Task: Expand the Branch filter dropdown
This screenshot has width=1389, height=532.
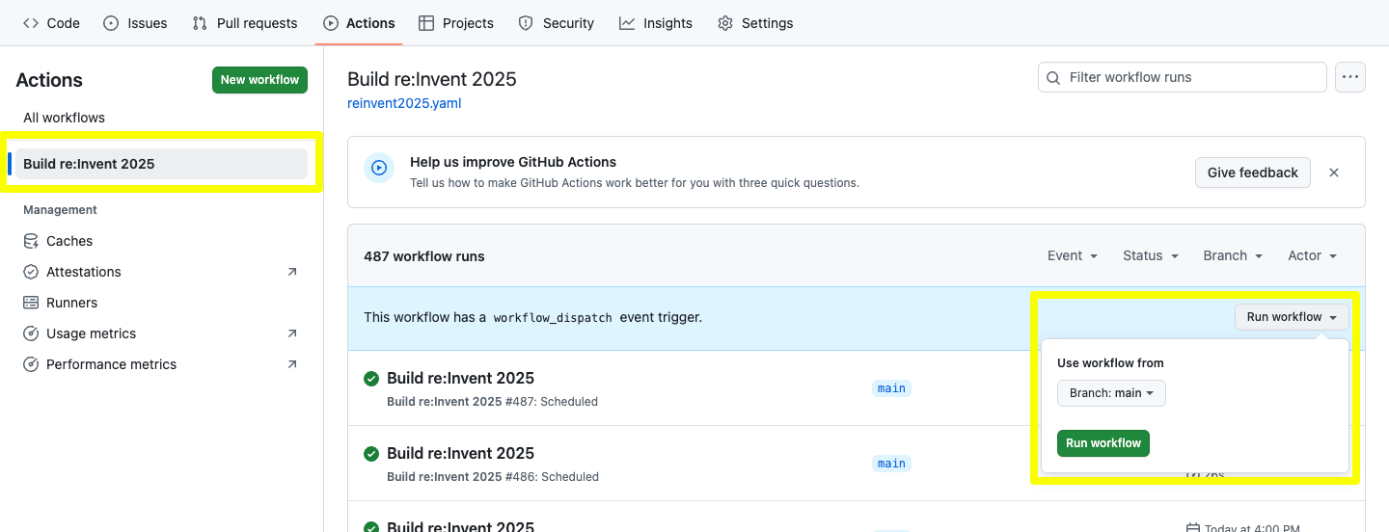Action: [x=1233, y=255]
